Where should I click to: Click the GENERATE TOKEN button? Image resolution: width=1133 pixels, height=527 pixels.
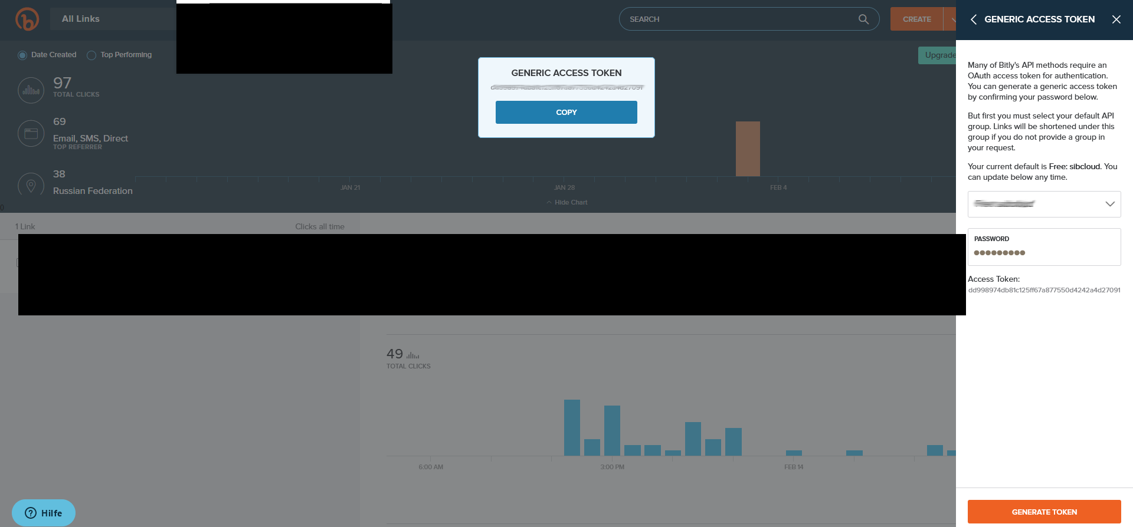1044,512
